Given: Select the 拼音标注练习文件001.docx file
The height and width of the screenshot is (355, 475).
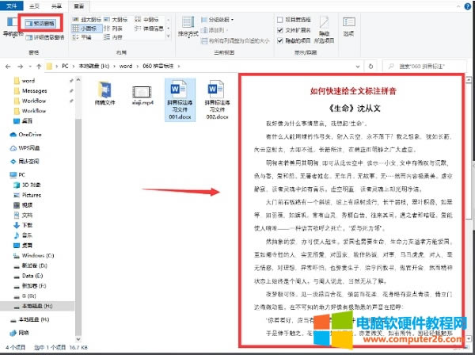Looking at the screenshot, I should point(177,99).
